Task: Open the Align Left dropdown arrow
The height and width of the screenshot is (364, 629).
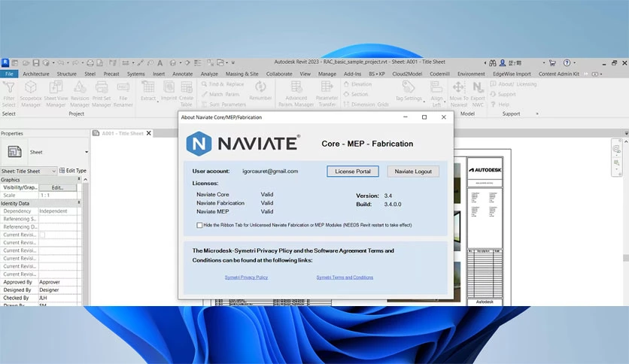Action: pos(445,102)
